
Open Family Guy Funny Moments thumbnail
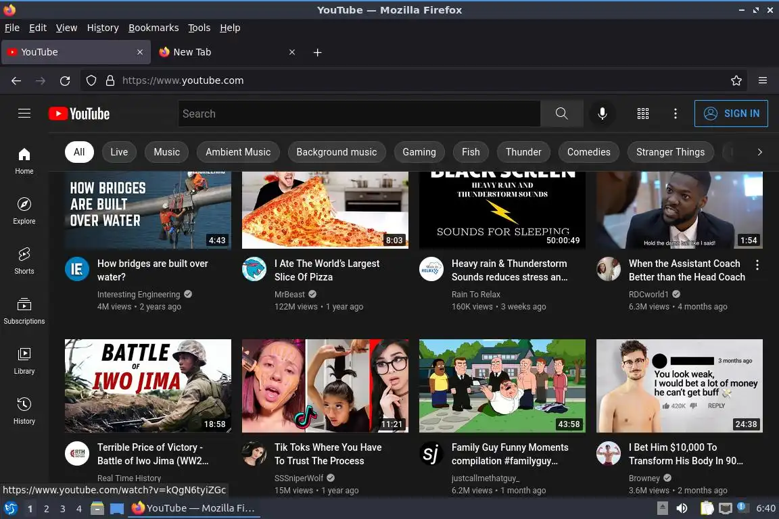tap(502, 386)
